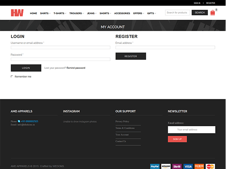Select the PayPal payment icon

tap(155, 166)
